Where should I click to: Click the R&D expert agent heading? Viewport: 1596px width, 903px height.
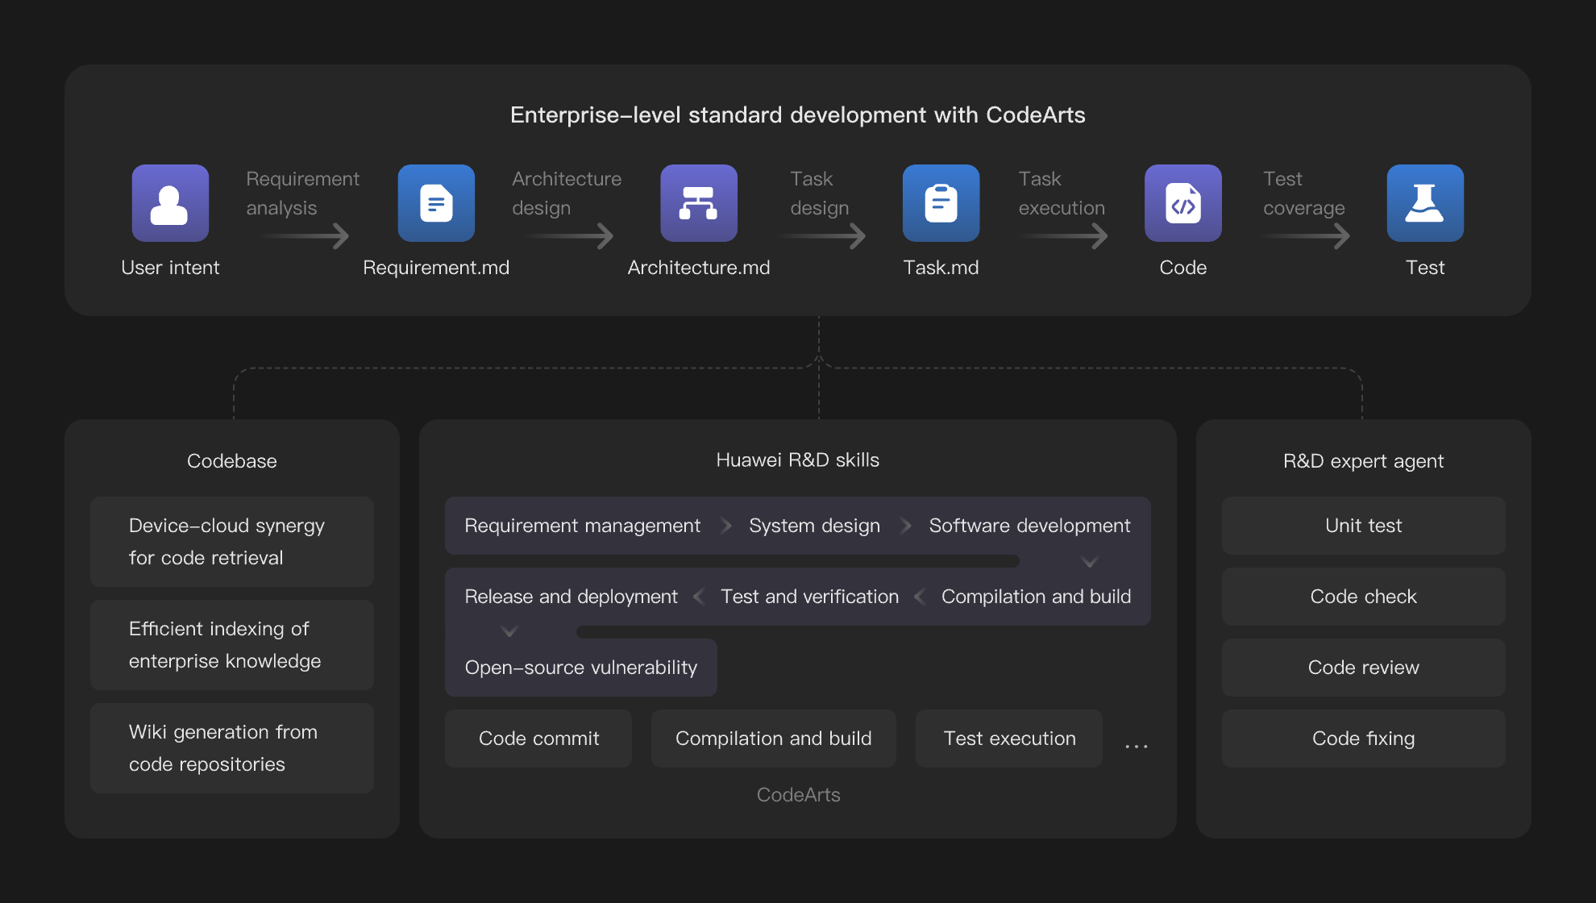tap(1364, 461)
